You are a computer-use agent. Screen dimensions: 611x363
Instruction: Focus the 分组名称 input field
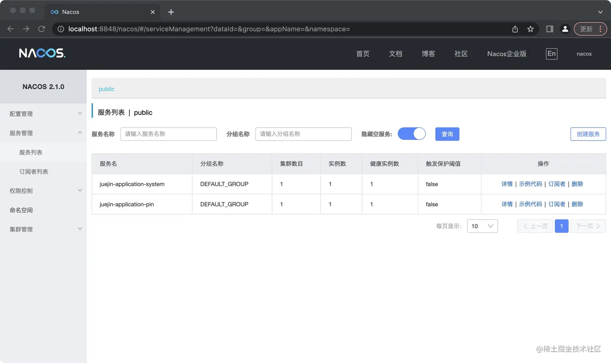click(303, 134)
